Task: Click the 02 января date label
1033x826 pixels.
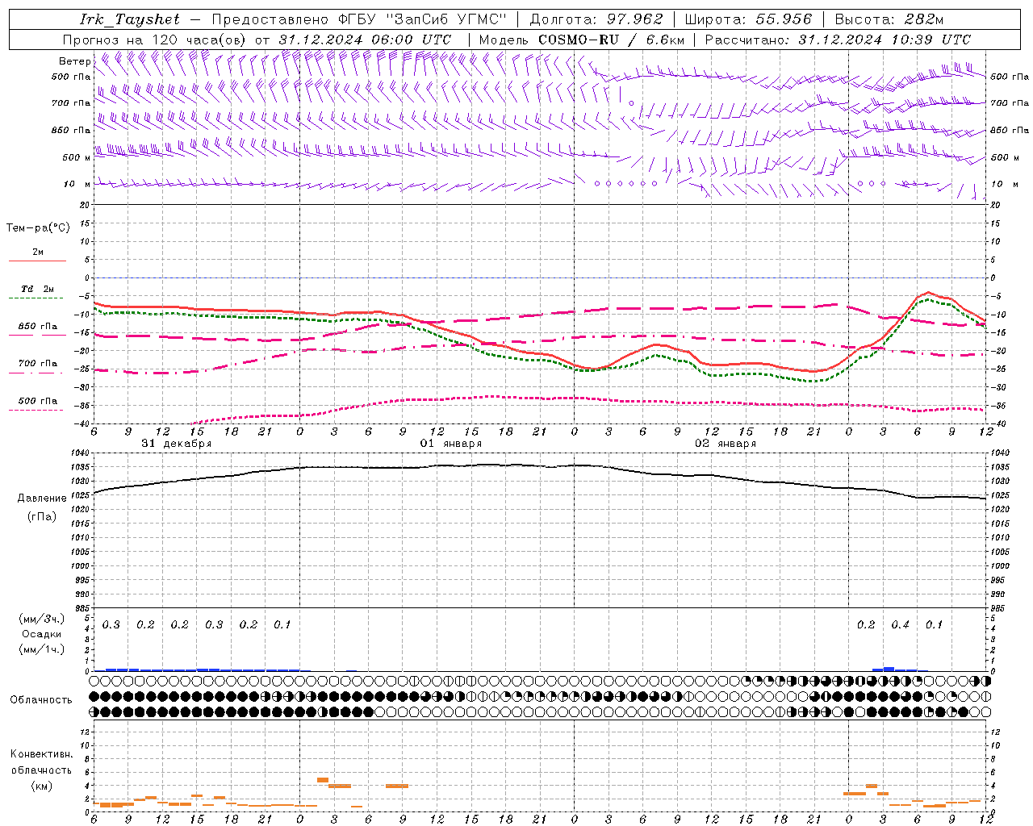Action: (726, 444)
